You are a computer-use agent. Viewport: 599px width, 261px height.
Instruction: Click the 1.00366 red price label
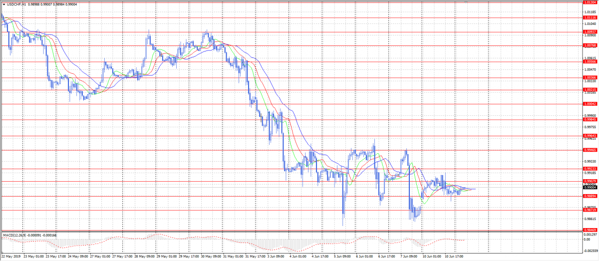point(591,77)
